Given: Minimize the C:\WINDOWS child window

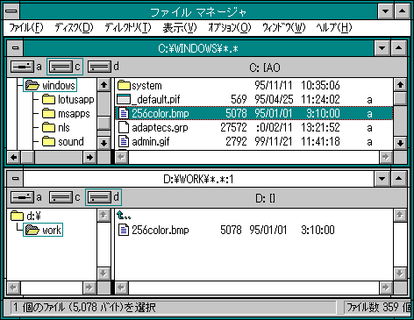Looking at the screenshot, I should pyautogui.click(x=382, y=48).
